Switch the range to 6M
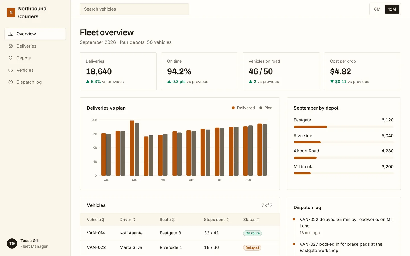The width and height of the screenshot is (410, 256). 377,9
